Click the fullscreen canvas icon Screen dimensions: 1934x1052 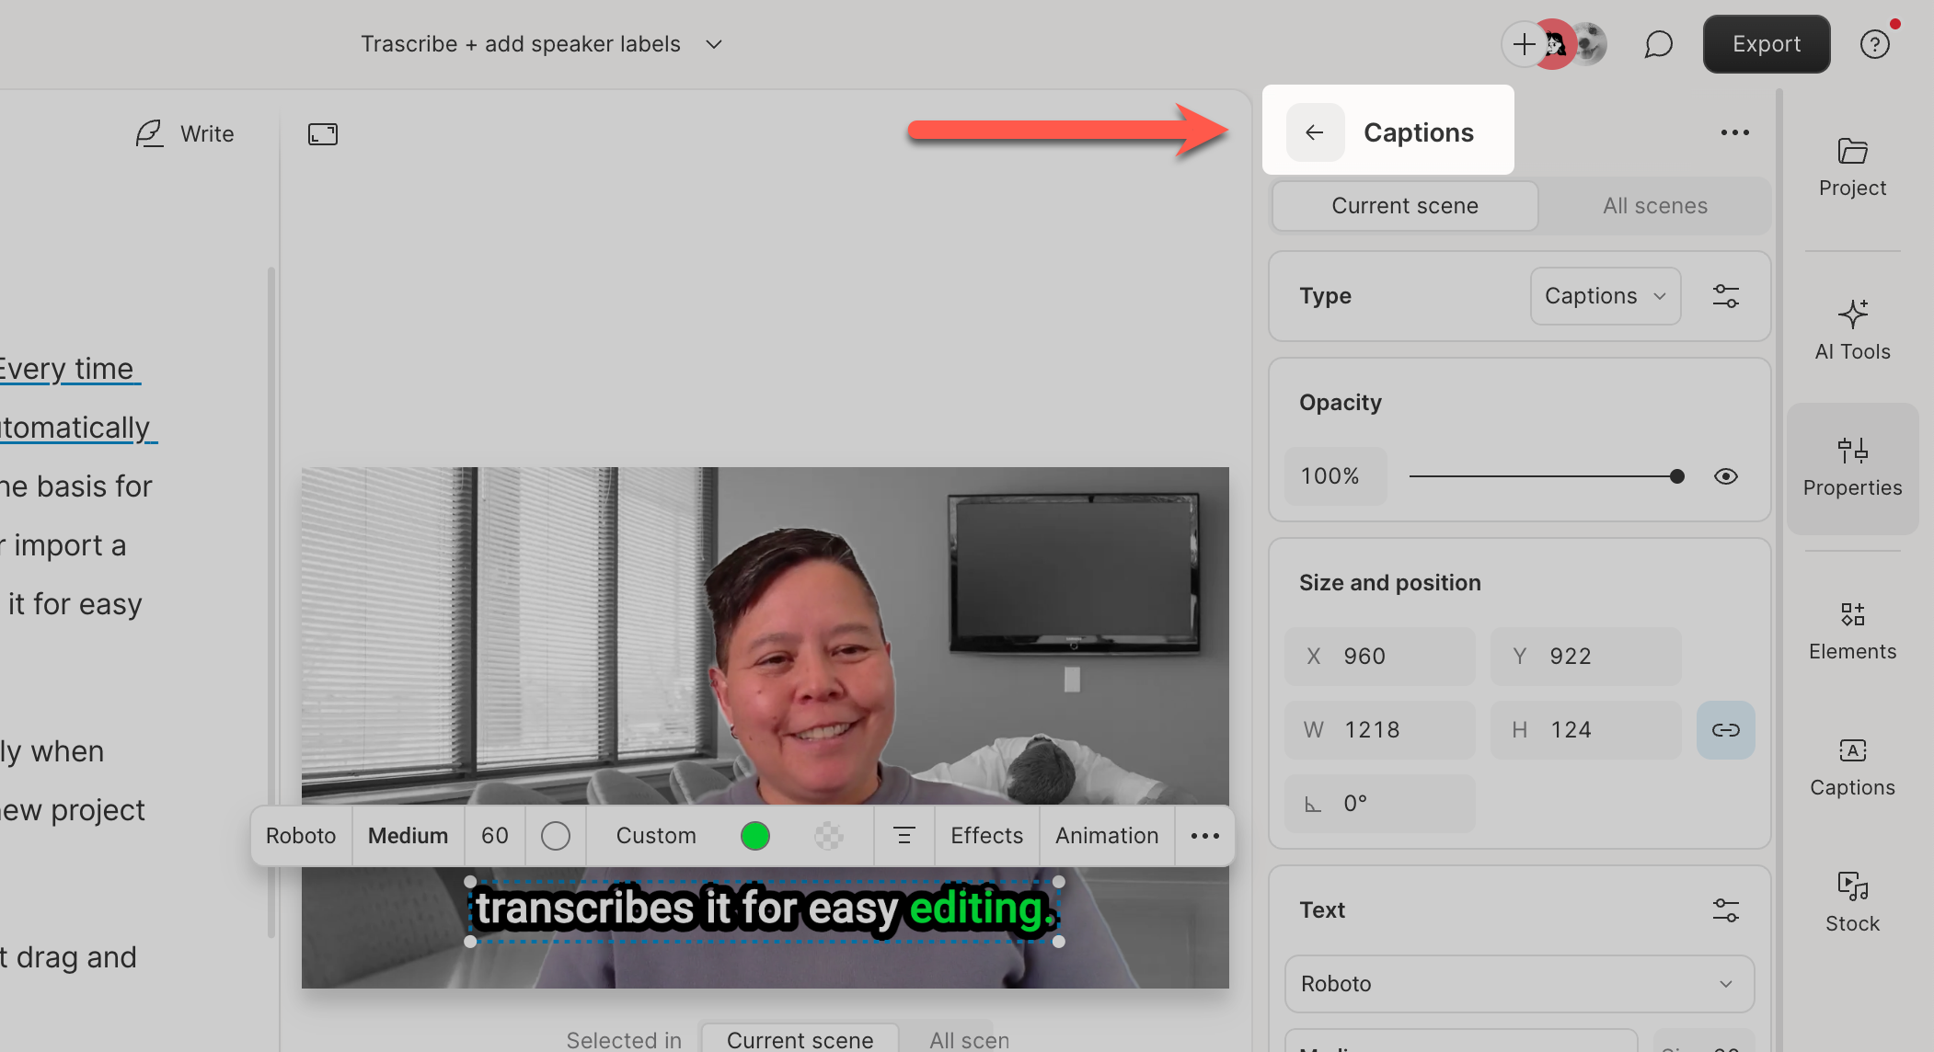coord(322,134)
